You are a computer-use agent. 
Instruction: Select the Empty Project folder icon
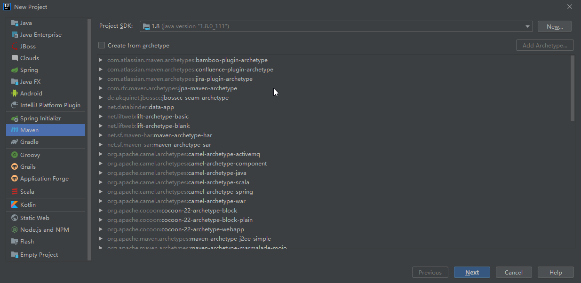[15, 254]
